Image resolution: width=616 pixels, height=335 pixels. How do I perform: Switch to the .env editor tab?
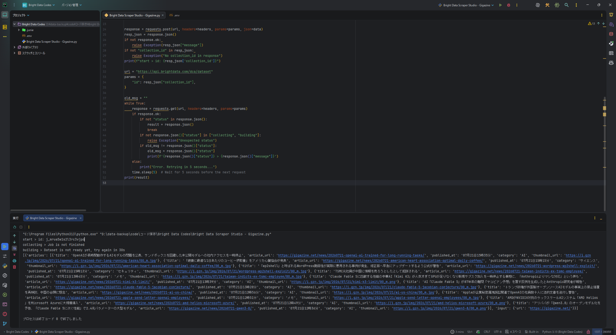(x=174, y=15)
